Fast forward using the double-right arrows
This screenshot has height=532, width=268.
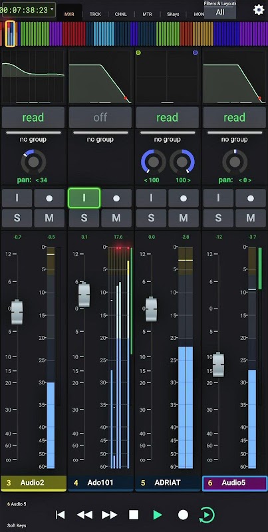[x=110, y=515]
